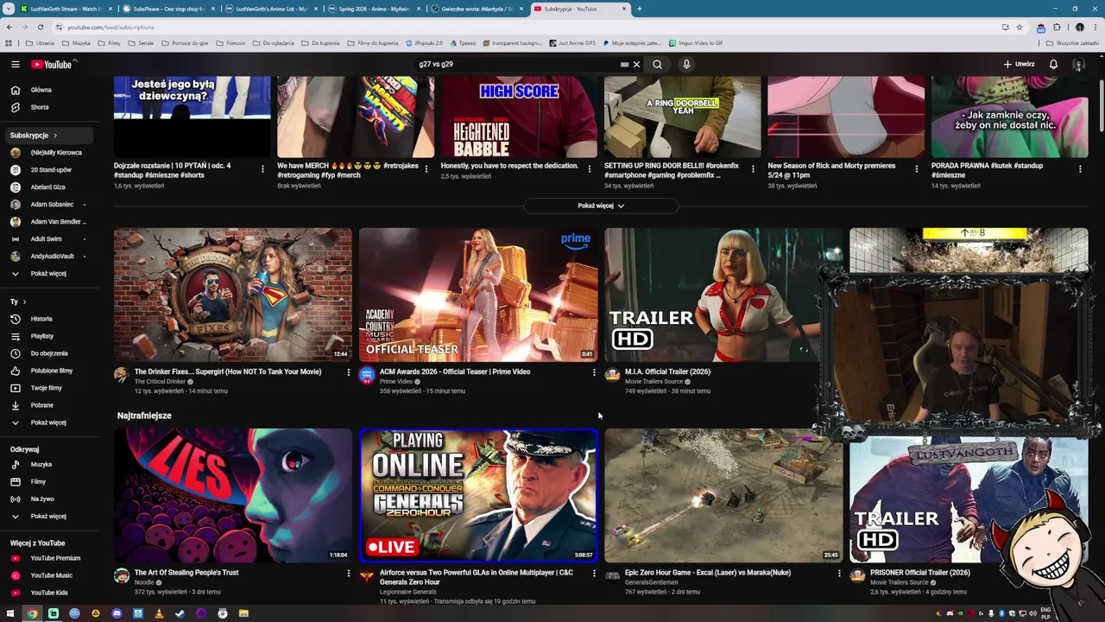Image resolution: width=1105 pixels, height=622 pixels.
Task: Open The Critical Drinker channel avatar
Action: pos(122,375)
